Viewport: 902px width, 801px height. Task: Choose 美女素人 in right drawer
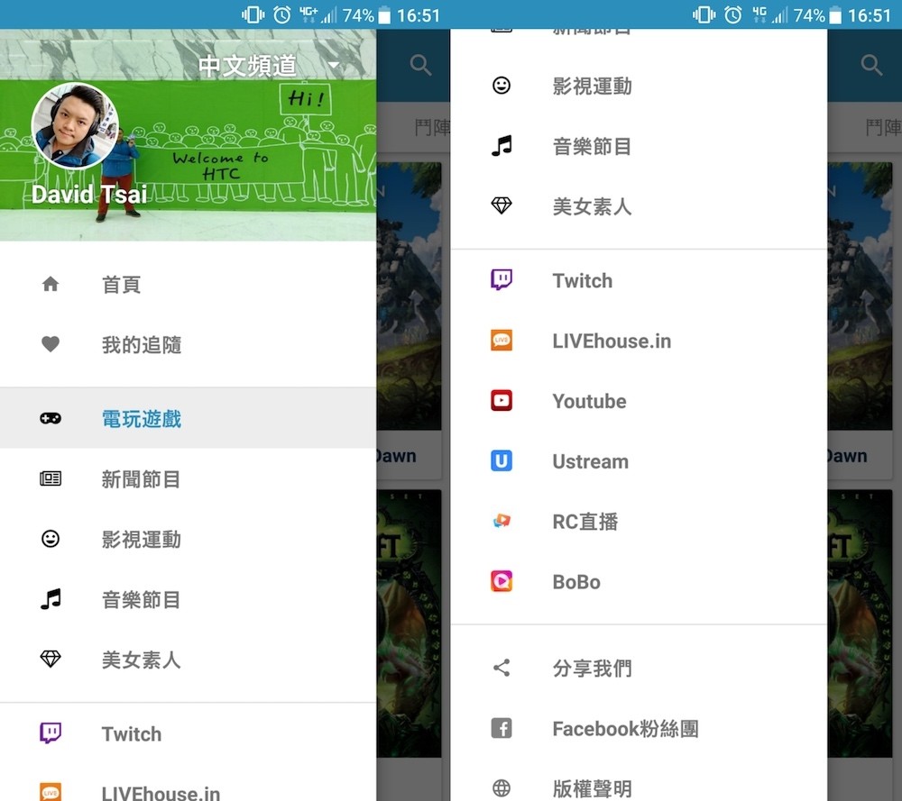[x=593, y=207]
